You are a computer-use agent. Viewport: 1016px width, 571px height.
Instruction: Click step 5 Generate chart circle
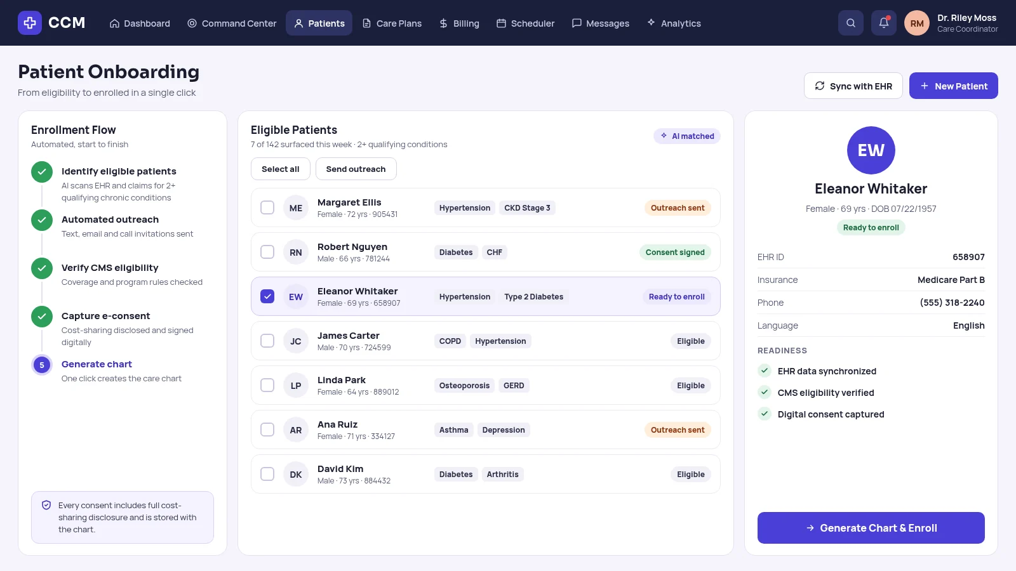tap(42, 365)
